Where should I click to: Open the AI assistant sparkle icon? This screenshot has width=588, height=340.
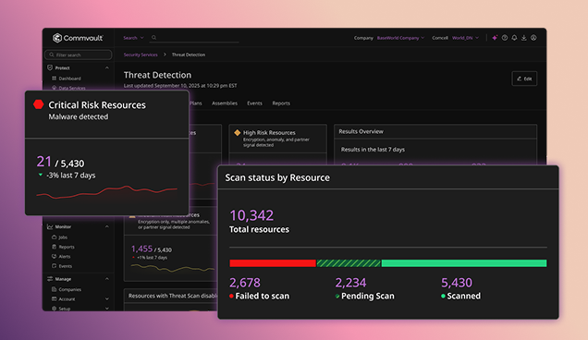pyautogui.click(x=495, y=38)
